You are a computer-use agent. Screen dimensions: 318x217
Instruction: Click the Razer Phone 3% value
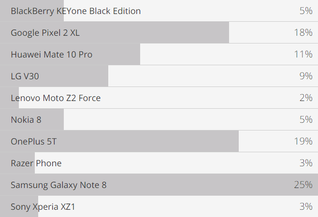tap(305, 163)
